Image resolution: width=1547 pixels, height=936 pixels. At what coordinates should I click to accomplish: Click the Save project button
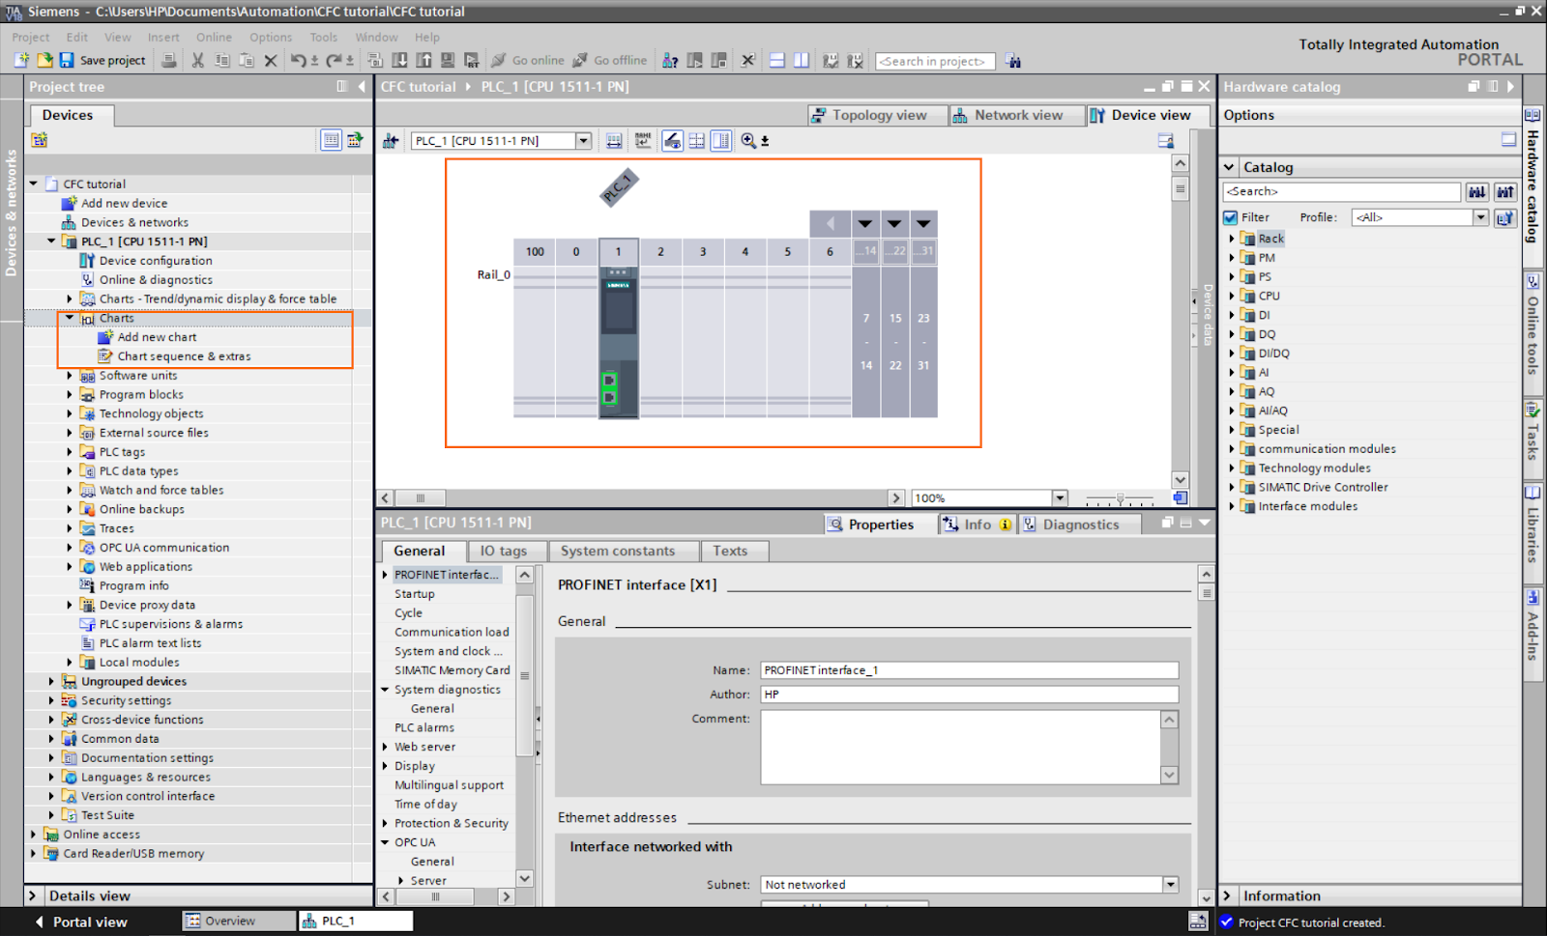[x=102, y=60]
